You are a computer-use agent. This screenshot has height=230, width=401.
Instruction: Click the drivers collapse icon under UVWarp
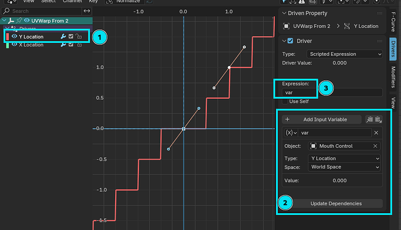tap(8, 28)
